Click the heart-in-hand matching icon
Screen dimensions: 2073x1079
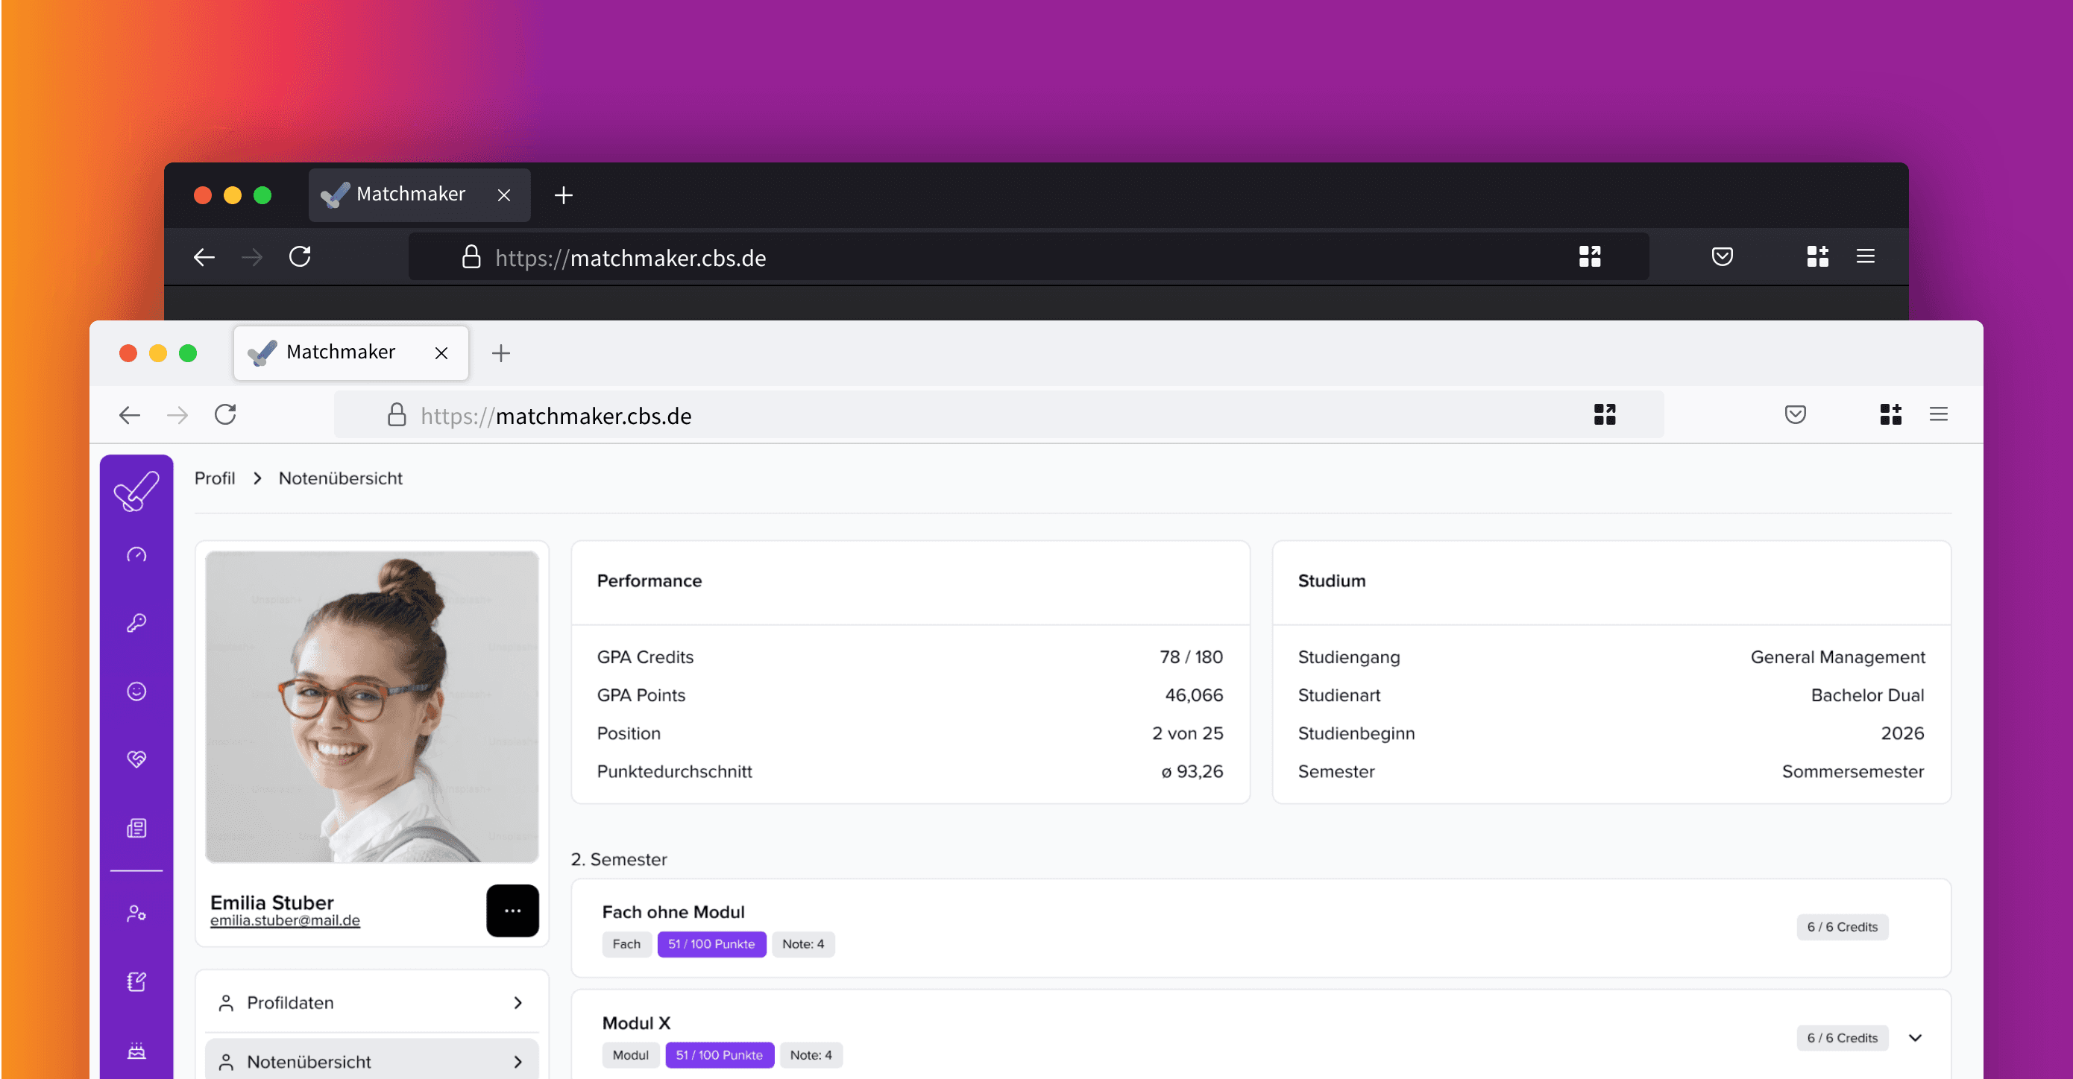click(x=136, y=758)
